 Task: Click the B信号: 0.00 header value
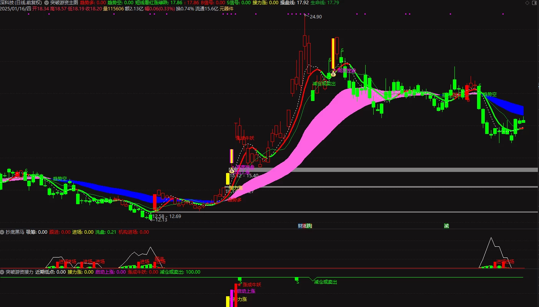[213, 2]
